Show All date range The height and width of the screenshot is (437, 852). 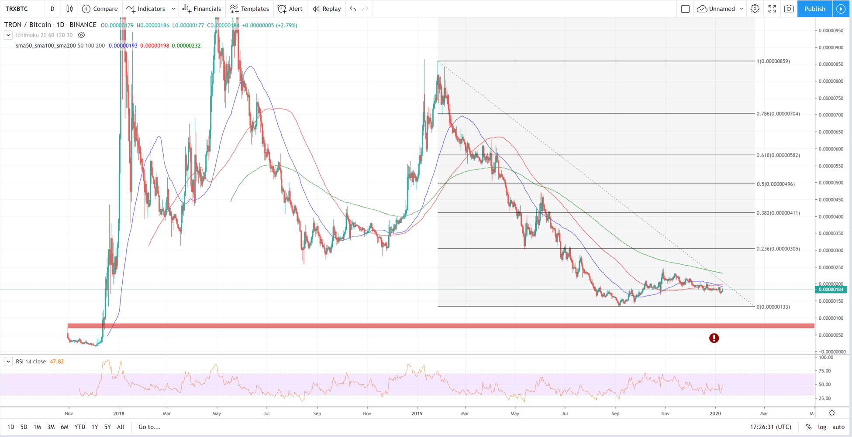pos(121,427)
